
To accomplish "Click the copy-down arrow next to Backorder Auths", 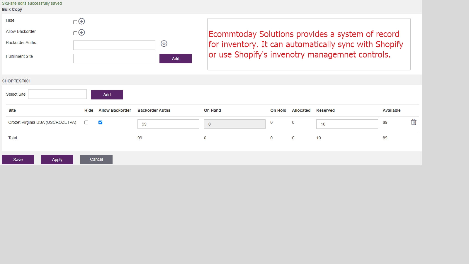I will 164,43.
